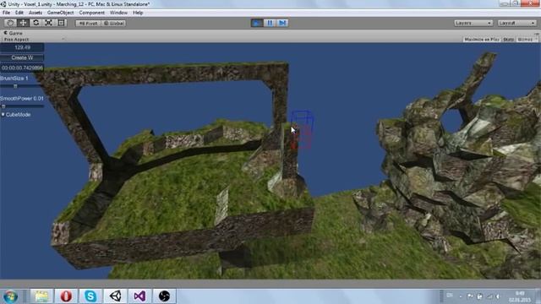Screen dimensions: 541x304
Task: Open Opera browser from taskbar
Action: (66, 296)
